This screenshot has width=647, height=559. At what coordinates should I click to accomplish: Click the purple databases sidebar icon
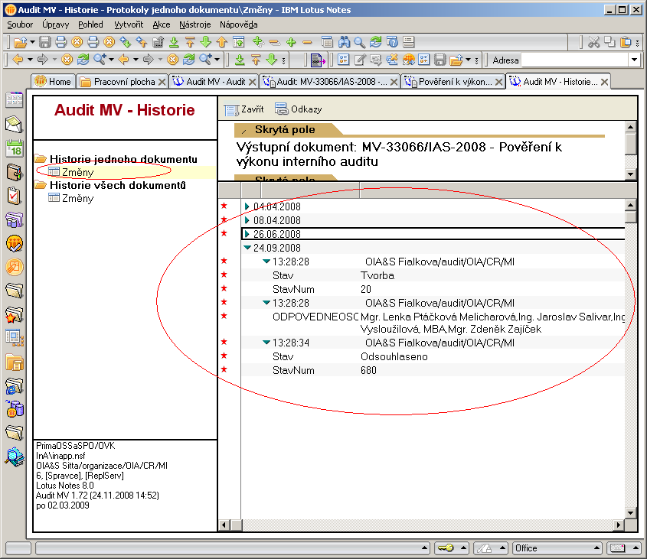14,220
